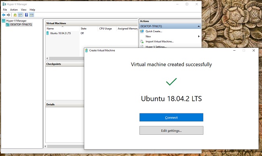Close the Create Virtual Machine dialog

[x=254, y=51]
